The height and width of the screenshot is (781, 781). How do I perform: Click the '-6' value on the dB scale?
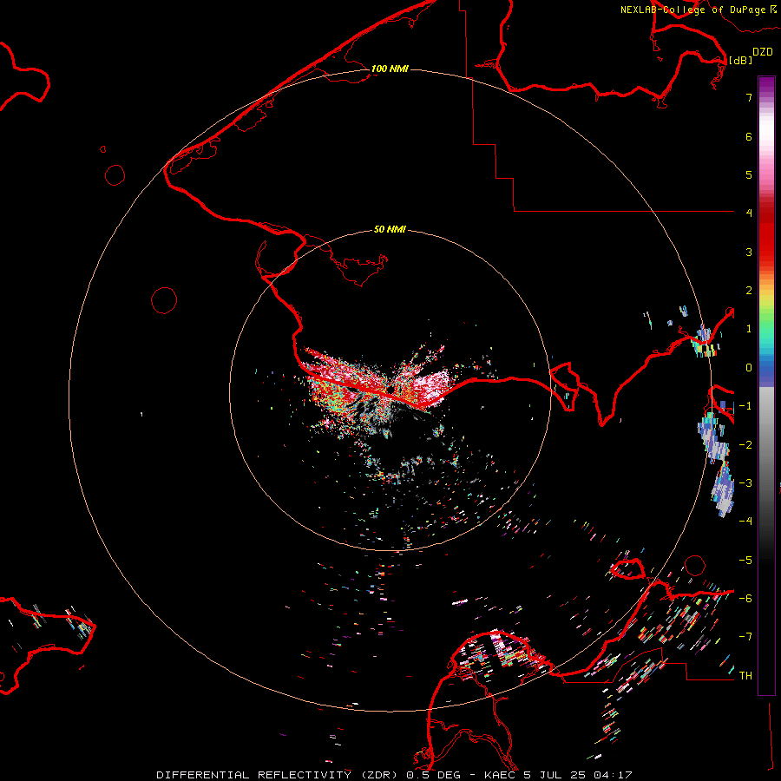click(x=745, y=598)
